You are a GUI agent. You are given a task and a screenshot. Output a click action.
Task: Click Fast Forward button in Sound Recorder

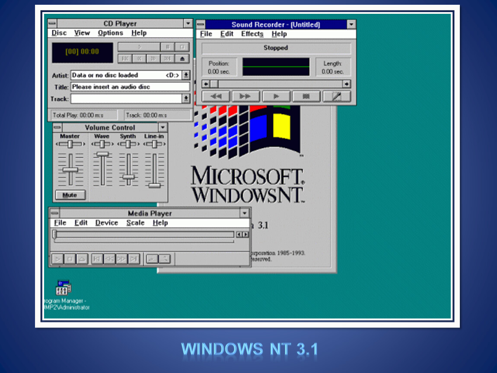coord(245,96)
